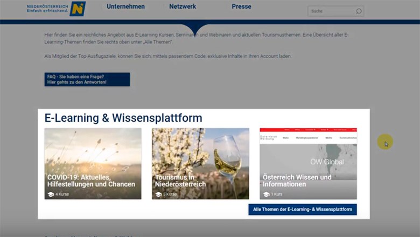The image size is (420, 237).
Task: Click the graduation cap icon beside 4 Kurse
Action: coord(51,194)
